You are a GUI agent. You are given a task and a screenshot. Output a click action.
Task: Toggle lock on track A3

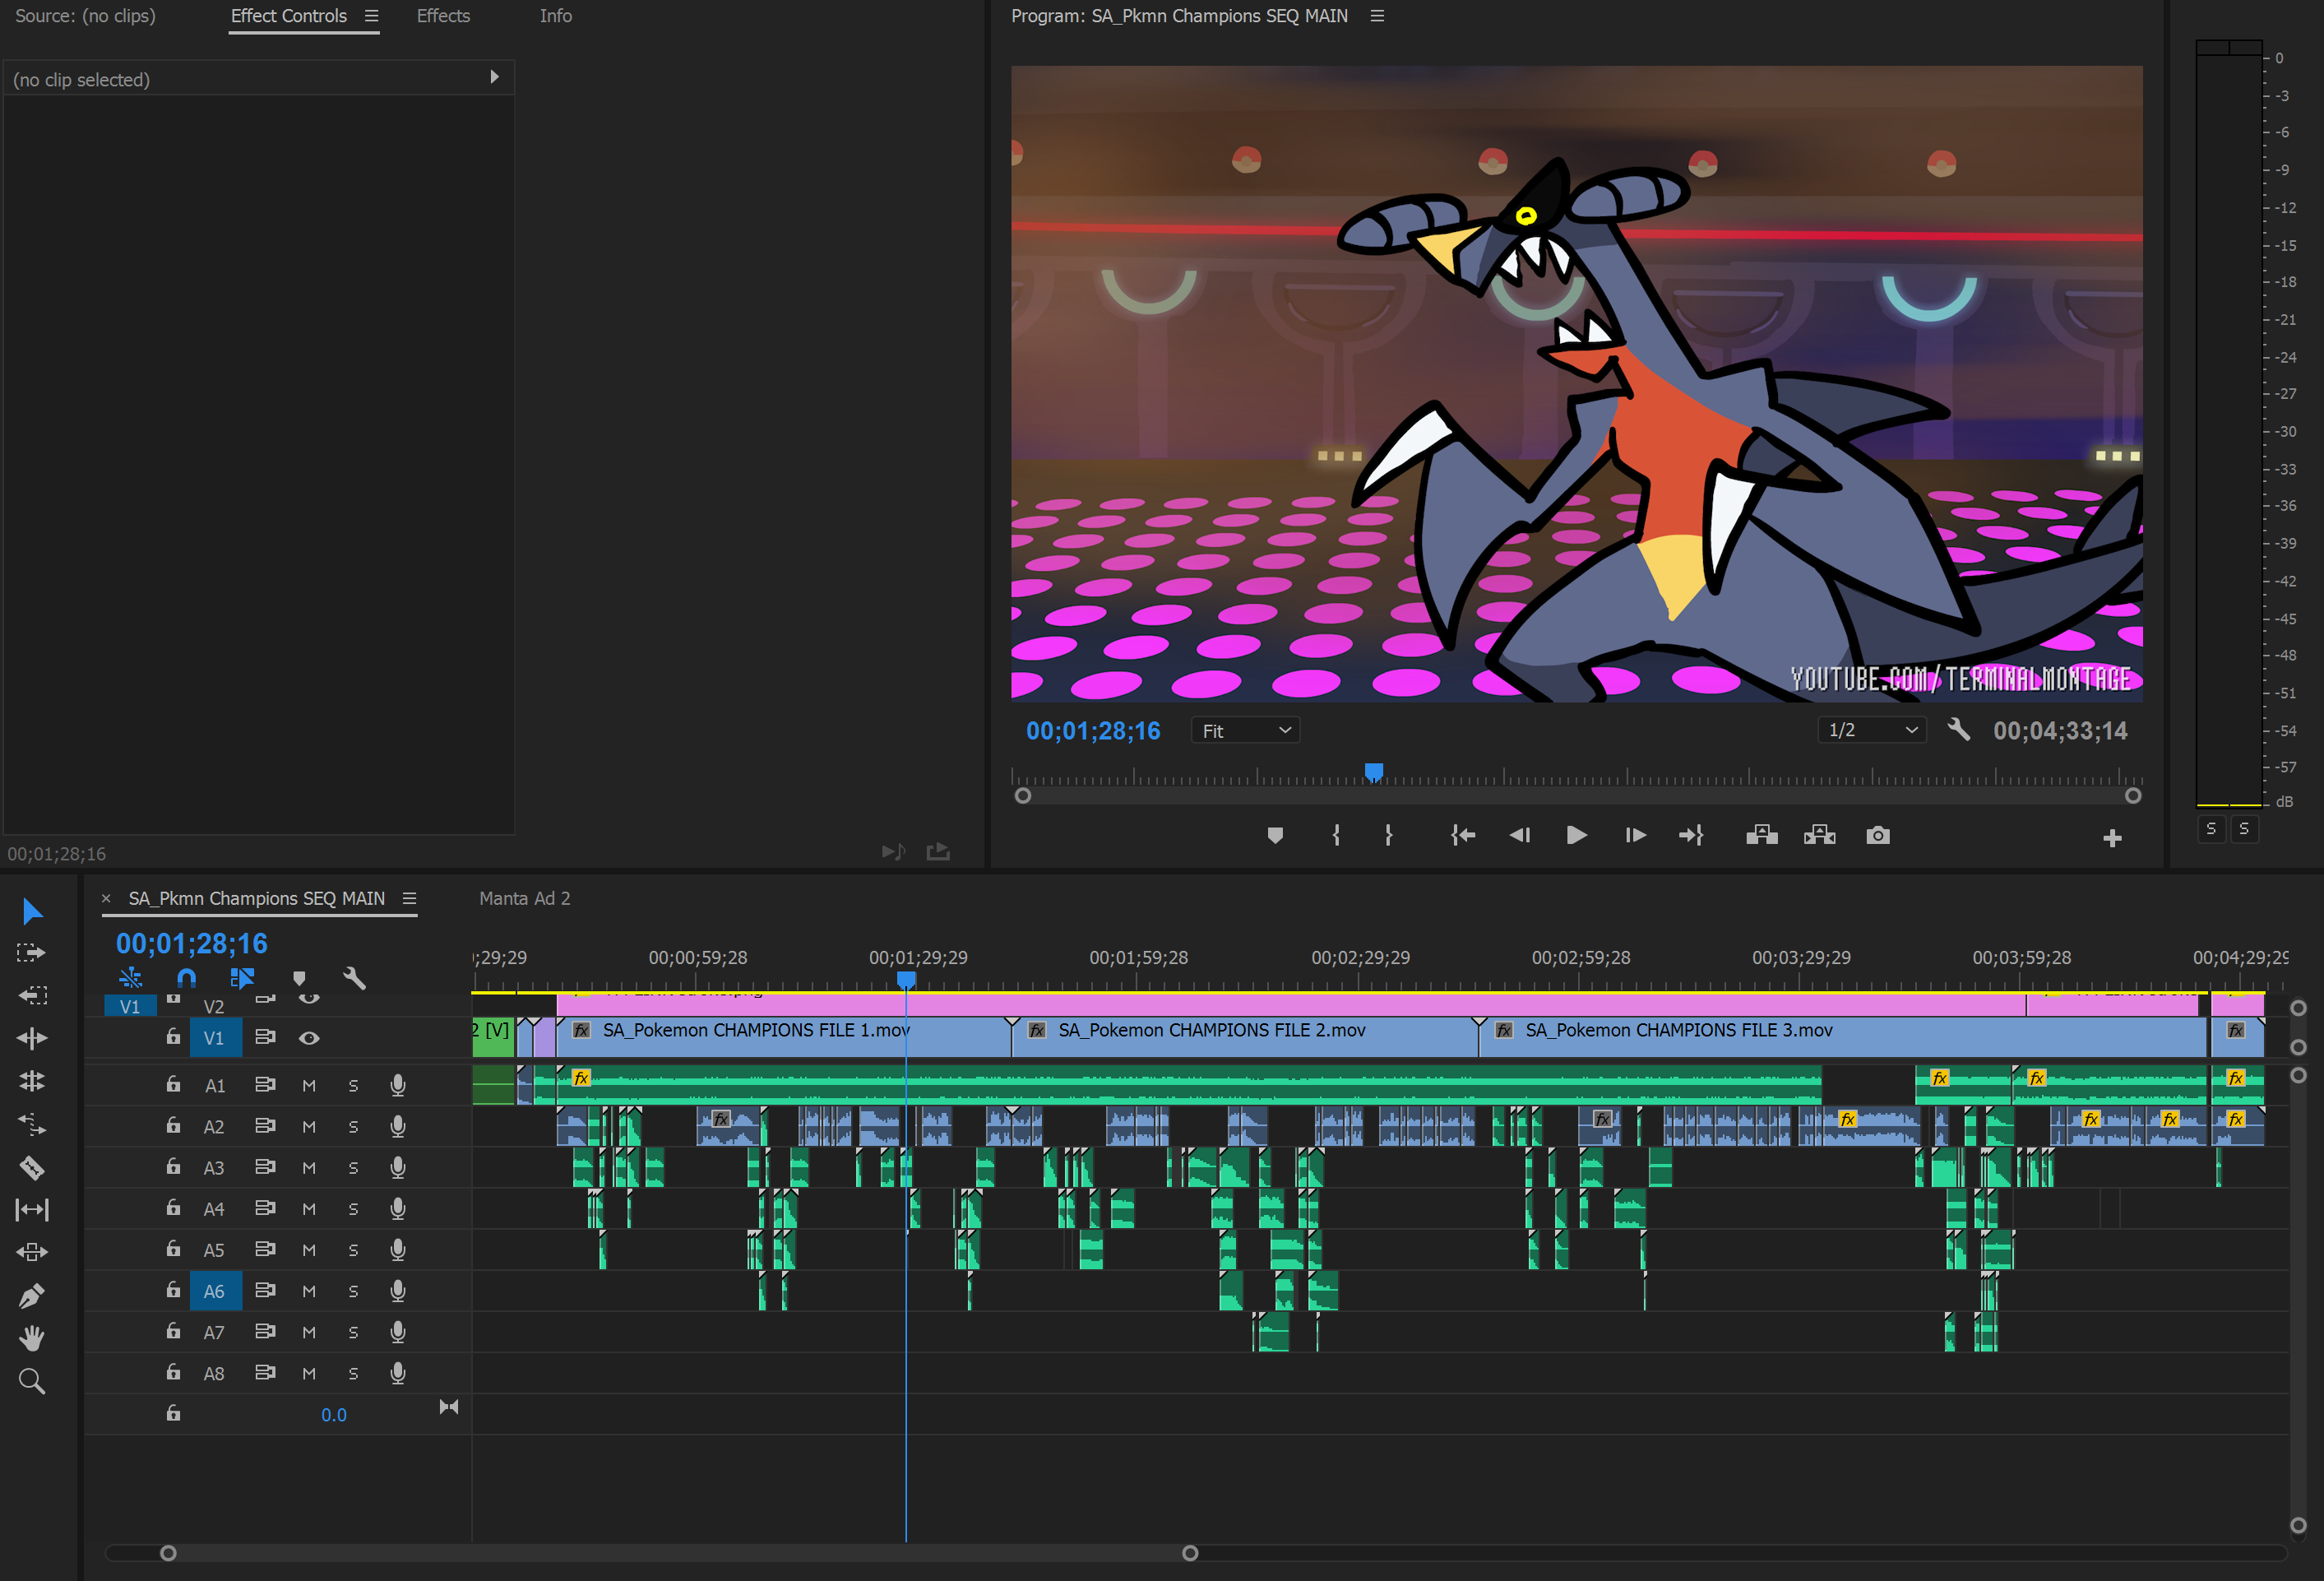tap(173, 1166)
